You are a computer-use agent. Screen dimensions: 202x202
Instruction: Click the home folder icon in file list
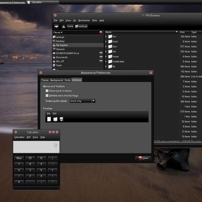pos(110,57)
